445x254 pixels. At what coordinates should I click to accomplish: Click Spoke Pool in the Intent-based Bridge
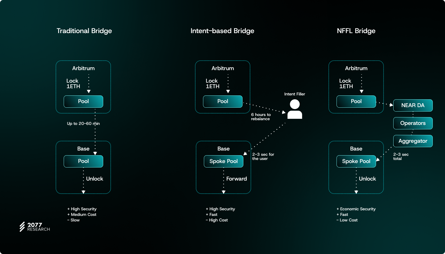[223, 161]
